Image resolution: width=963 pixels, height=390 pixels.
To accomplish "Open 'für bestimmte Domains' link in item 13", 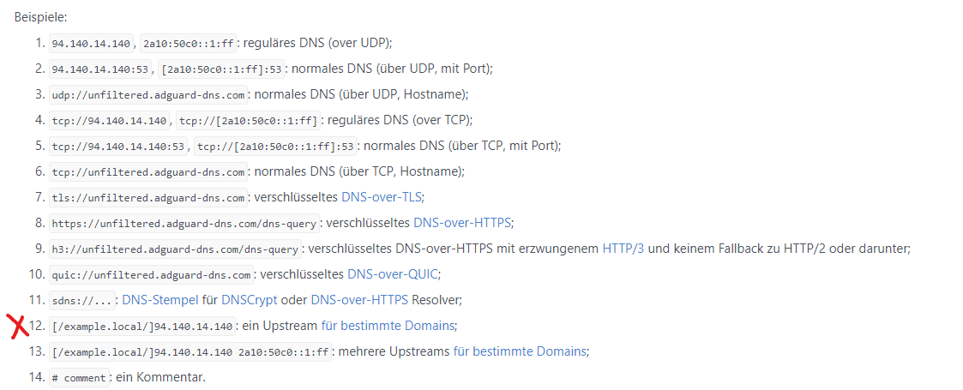I will point(521,351).
